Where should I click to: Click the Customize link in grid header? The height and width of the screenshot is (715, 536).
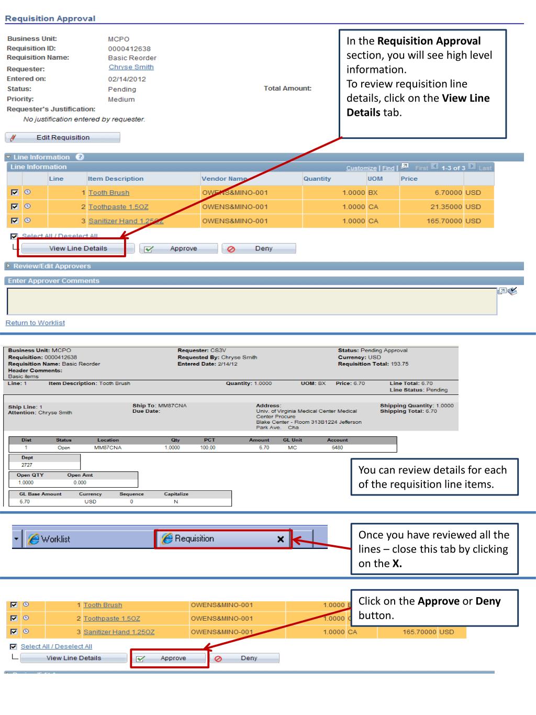point(361,168)
